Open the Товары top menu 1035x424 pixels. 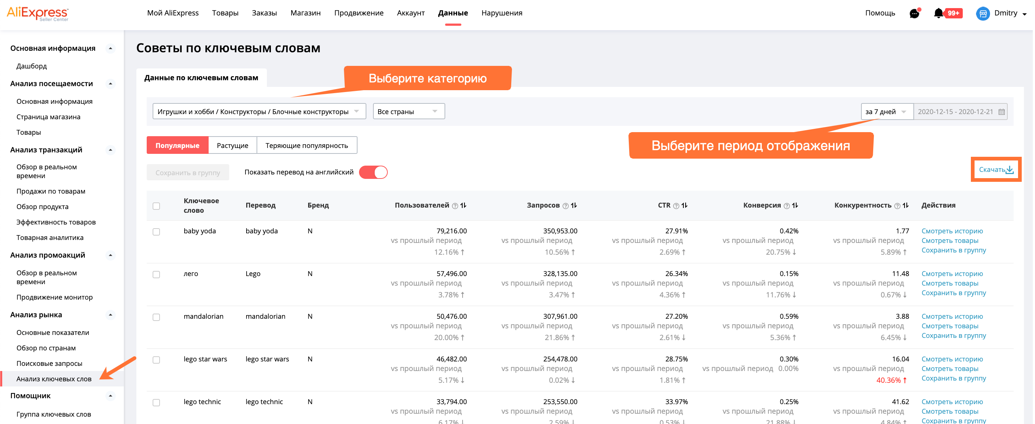point(226,13)
